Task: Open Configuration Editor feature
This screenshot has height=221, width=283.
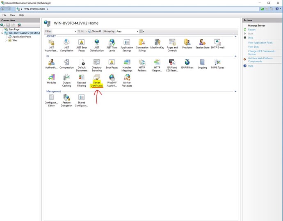Action: (x=51, y=100)
